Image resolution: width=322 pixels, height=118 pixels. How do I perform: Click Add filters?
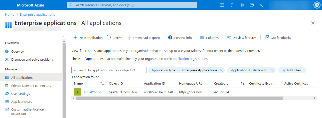point(292,70)
